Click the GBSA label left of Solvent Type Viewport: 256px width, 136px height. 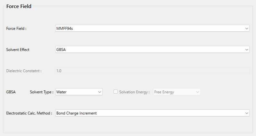11,92
